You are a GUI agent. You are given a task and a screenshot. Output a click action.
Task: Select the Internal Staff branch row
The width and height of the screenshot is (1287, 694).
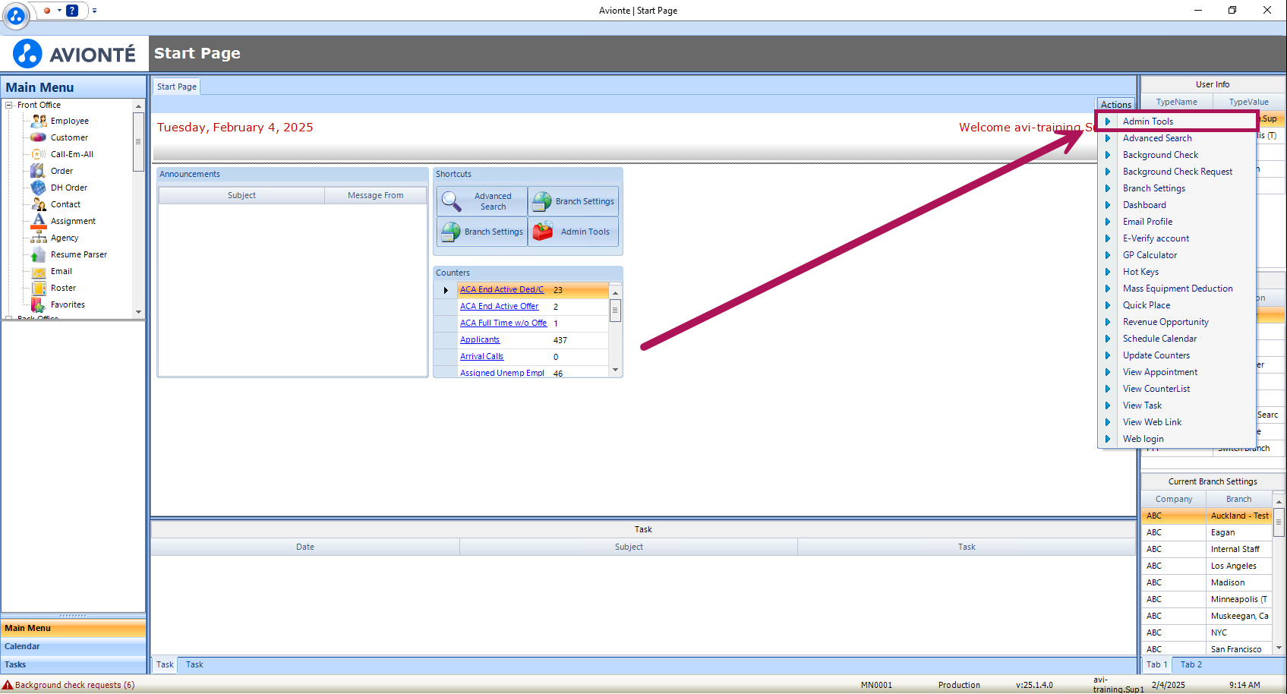click(x=1207, y=549)
